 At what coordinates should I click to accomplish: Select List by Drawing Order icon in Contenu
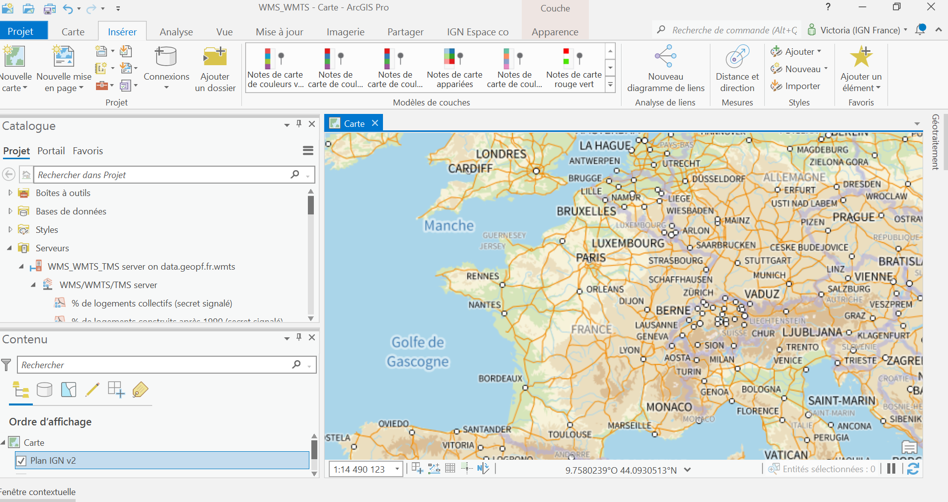coord(21,390)
